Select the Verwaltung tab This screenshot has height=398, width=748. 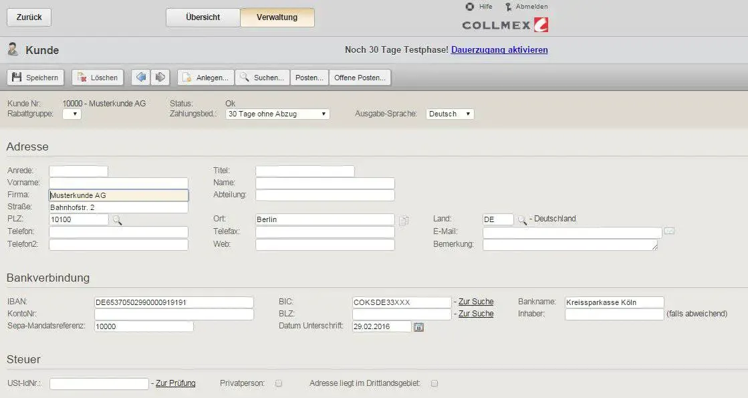click(x=277, y=17)
